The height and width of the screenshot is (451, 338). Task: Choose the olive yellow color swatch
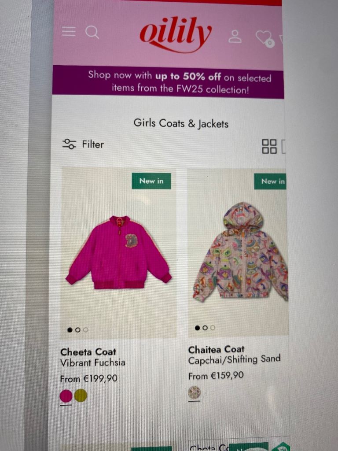click(x=81, y=395)
